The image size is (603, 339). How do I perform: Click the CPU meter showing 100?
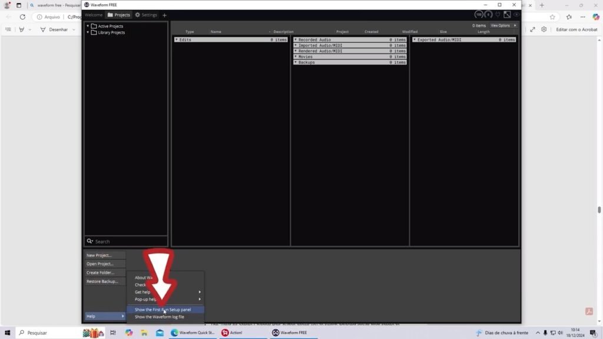point(479,15)
